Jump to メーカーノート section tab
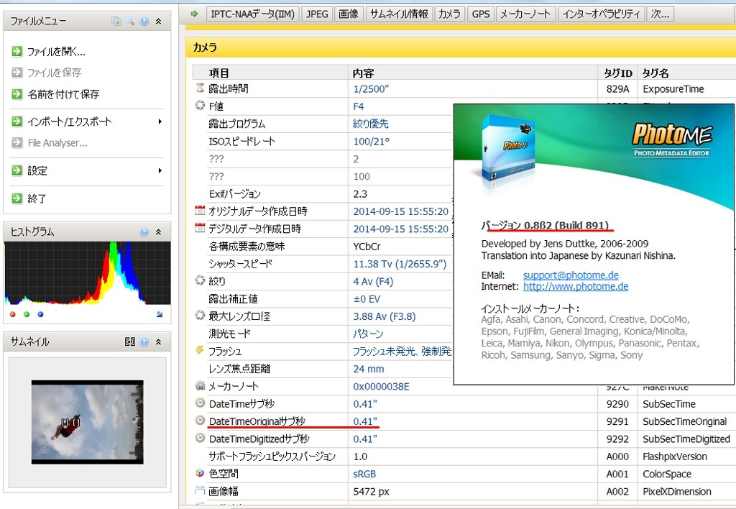736x509 pixels. click(525, 14)
